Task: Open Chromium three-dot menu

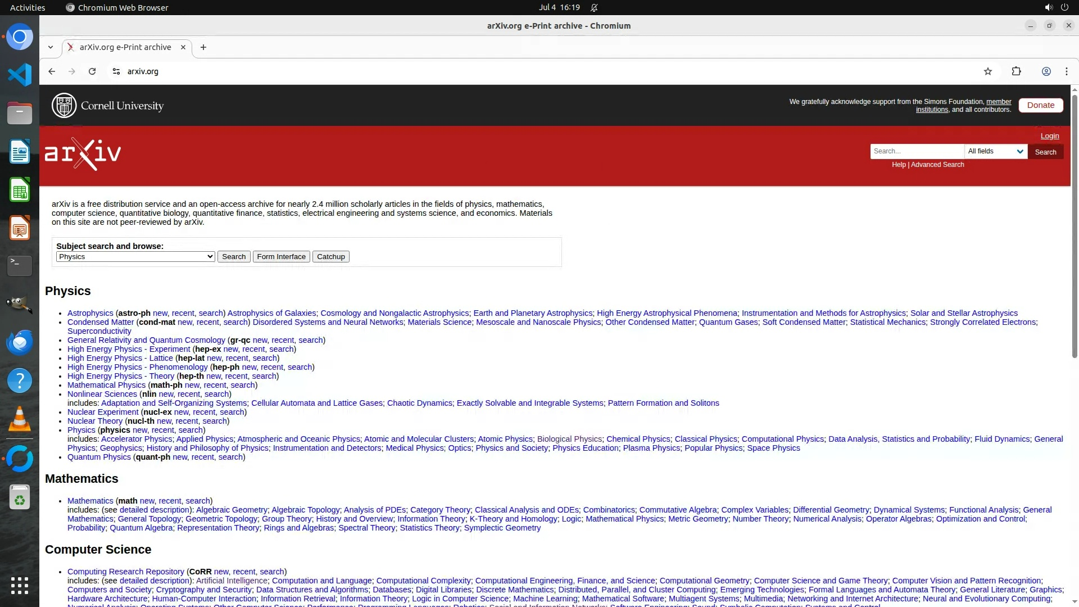Action: point(1066,71)
